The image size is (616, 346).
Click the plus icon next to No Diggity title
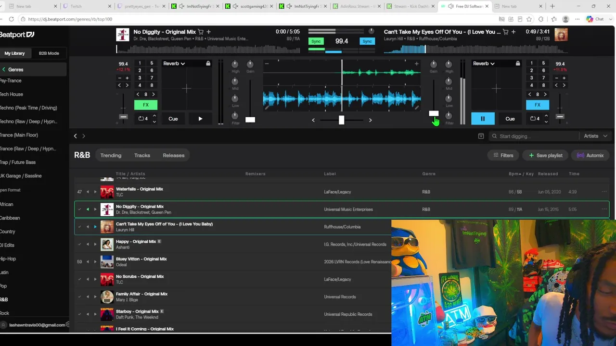[208, 32]
